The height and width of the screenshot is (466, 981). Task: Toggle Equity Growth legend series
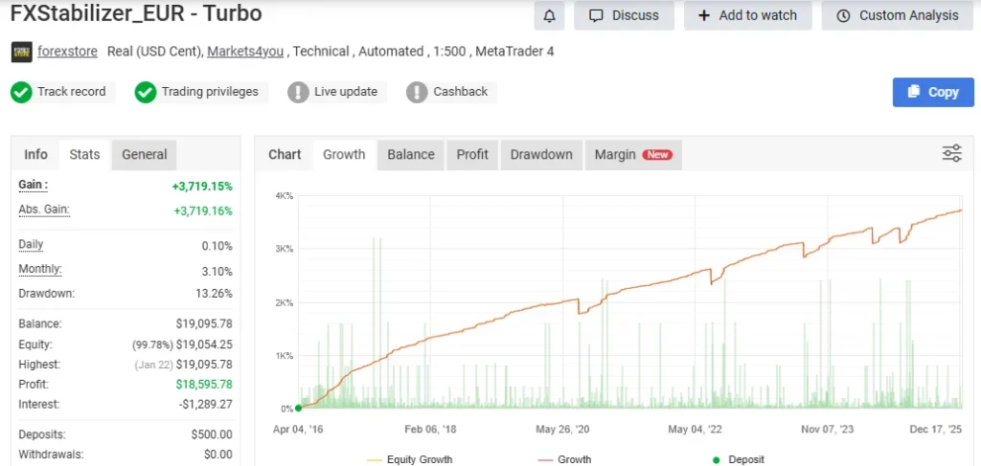410,459
